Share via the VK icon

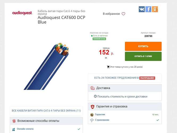coord(142,9)
